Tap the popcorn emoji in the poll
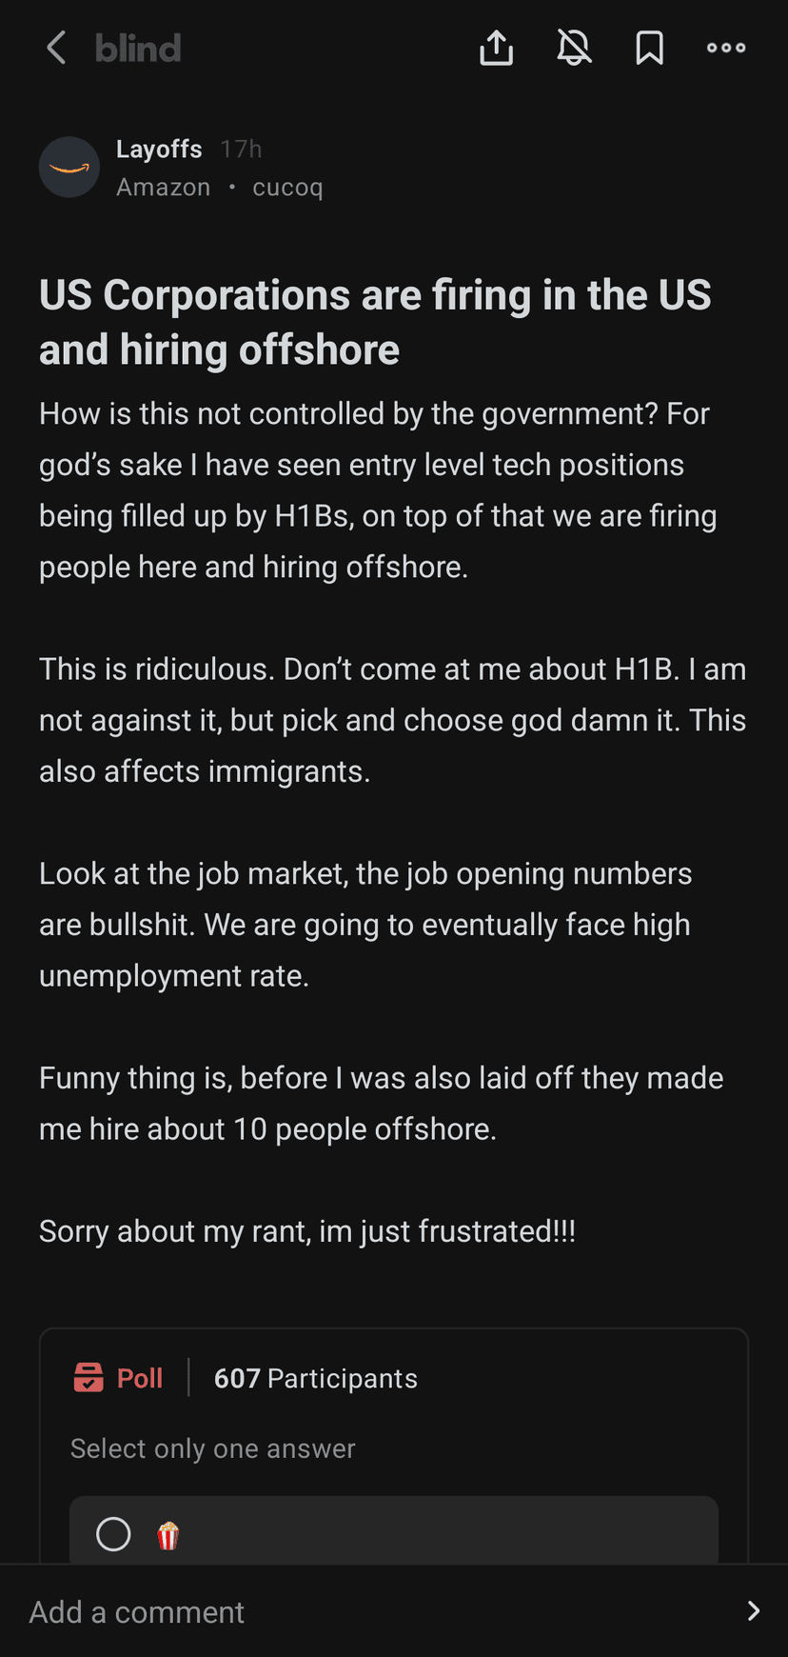Image resolution: width=788 pixels, height=1657 pixels. click(168, 1535)
